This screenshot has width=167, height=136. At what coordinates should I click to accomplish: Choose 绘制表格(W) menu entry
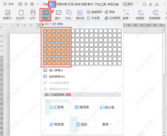(x=54, y=77)
